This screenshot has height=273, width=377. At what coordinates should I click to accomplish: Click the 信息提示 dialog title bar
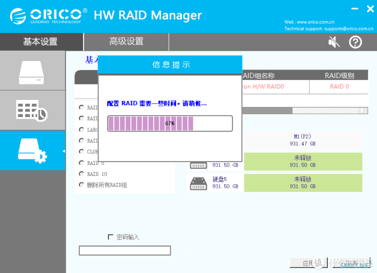click(x=170, y=65)
